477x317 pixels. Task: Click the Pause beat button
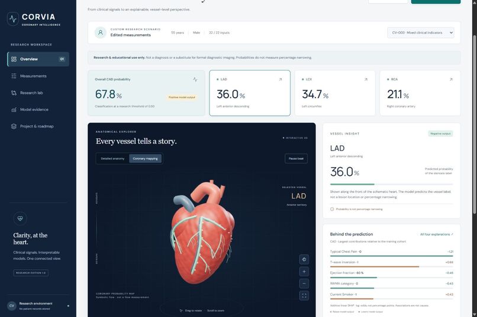296,159
